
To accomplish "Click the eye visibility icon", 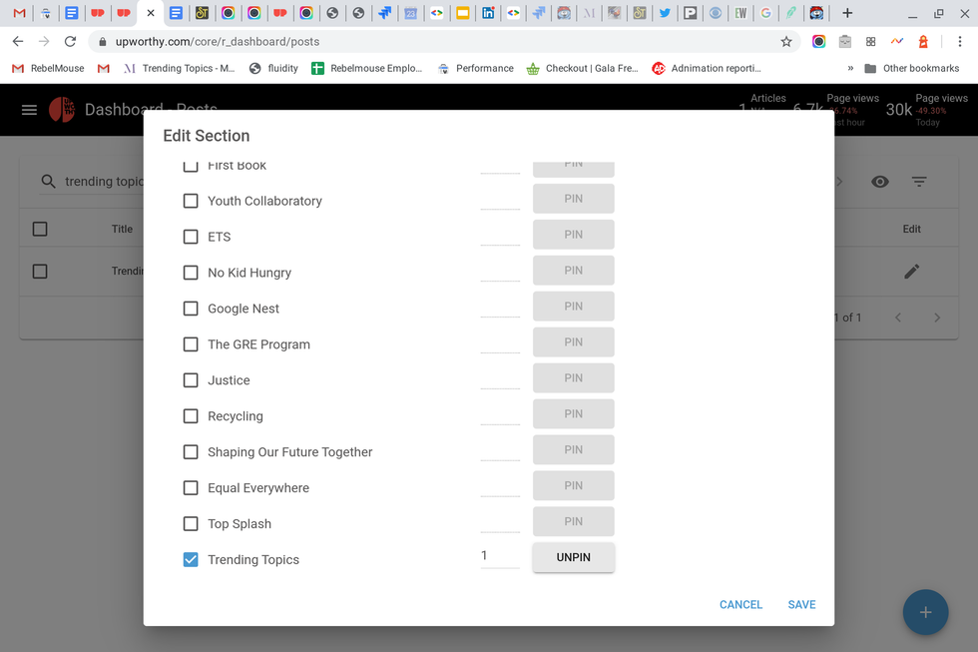I will pyautogui.click(x=879, y=182).
